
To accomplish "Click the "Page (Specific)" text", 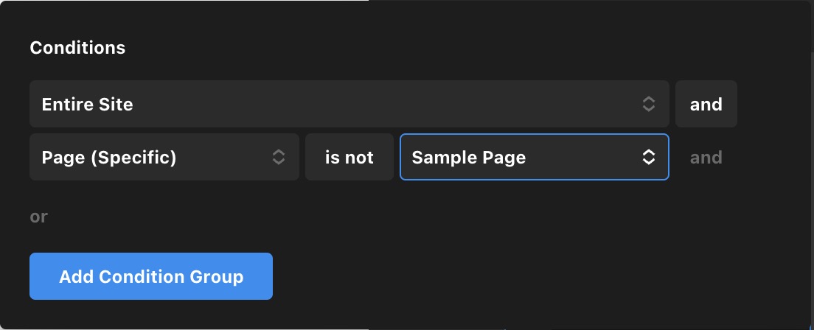I will tap(108, 157).
